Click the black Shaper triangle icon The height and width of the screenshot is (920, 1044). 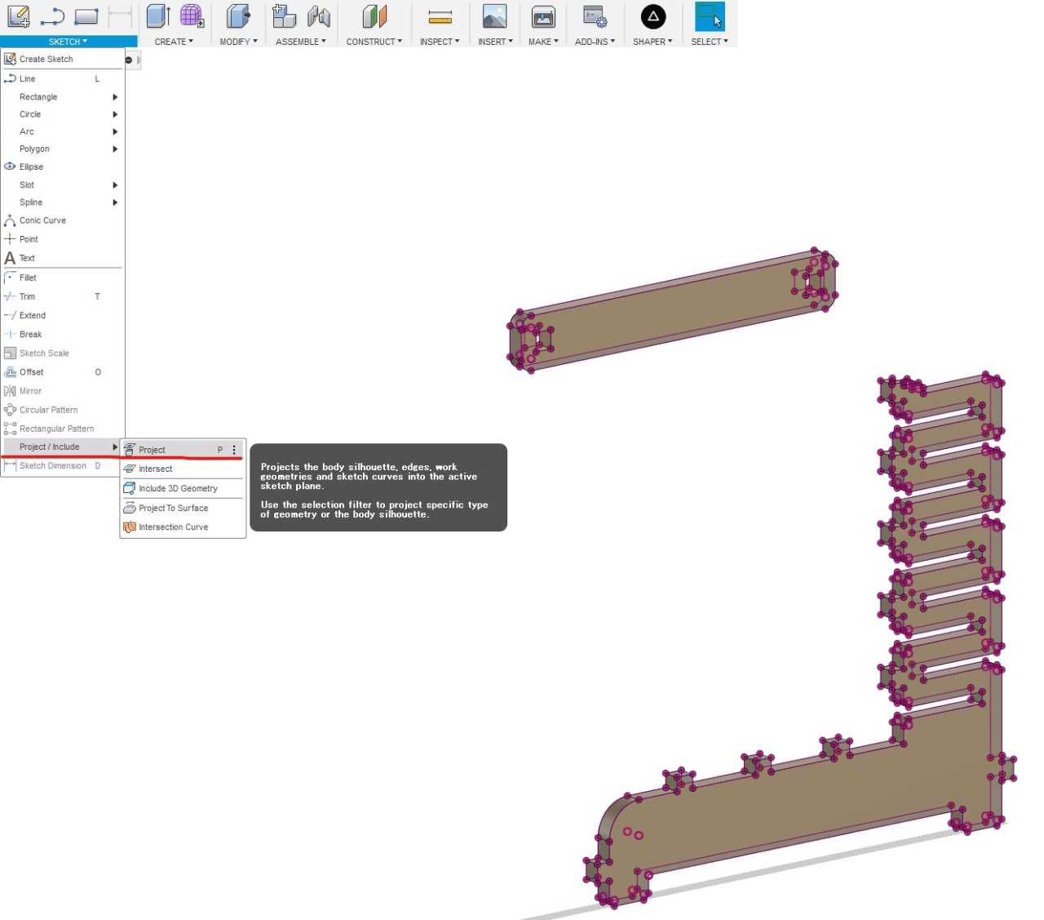(x=652, y=16)
